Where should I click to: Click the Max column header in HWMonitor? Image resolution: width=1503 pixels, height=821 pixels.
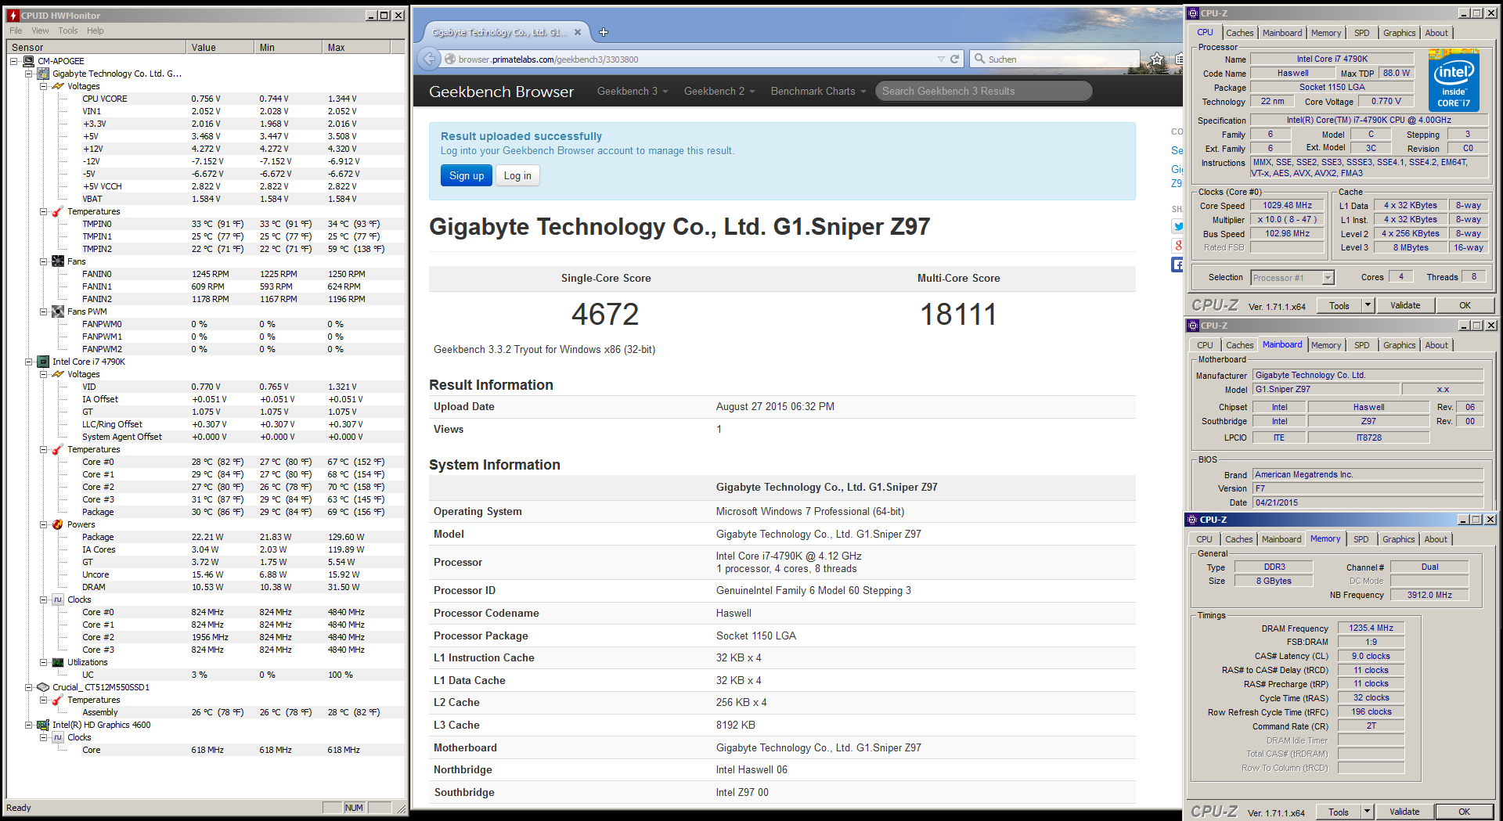click(357, 47)
